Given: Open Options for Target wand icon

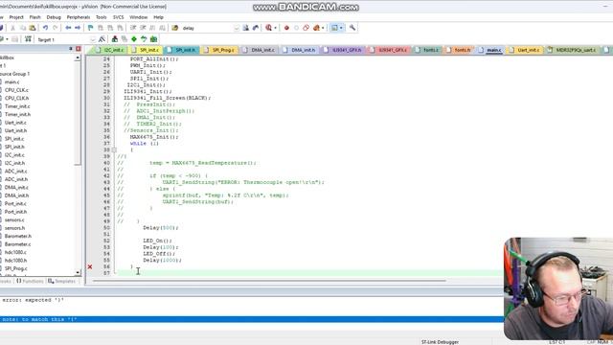Looking at the screenshot, I should click(x=102, y=39).
